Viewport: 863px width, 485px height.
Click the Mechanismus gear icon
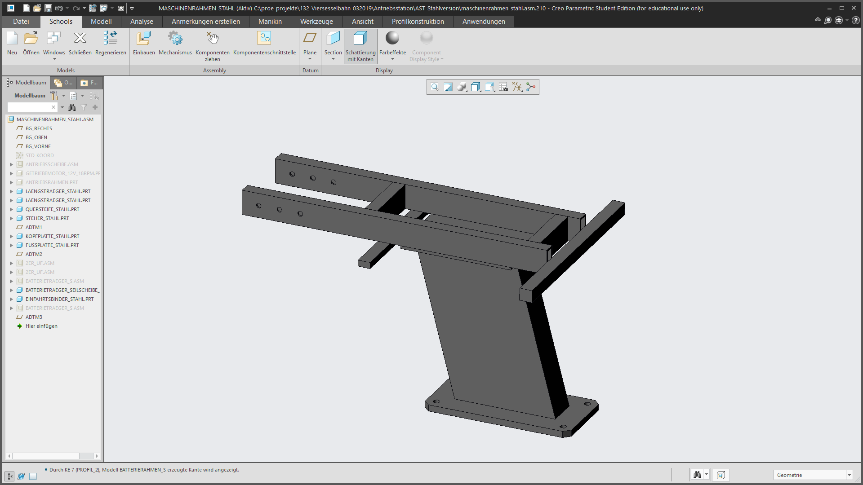pyautogui.click(x=175, y=39)
